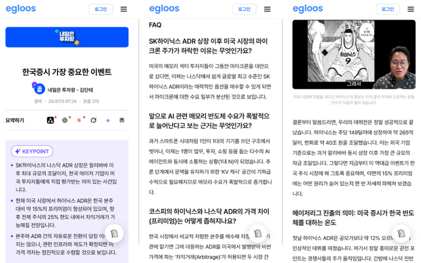Click the 경제 category label

38,101
